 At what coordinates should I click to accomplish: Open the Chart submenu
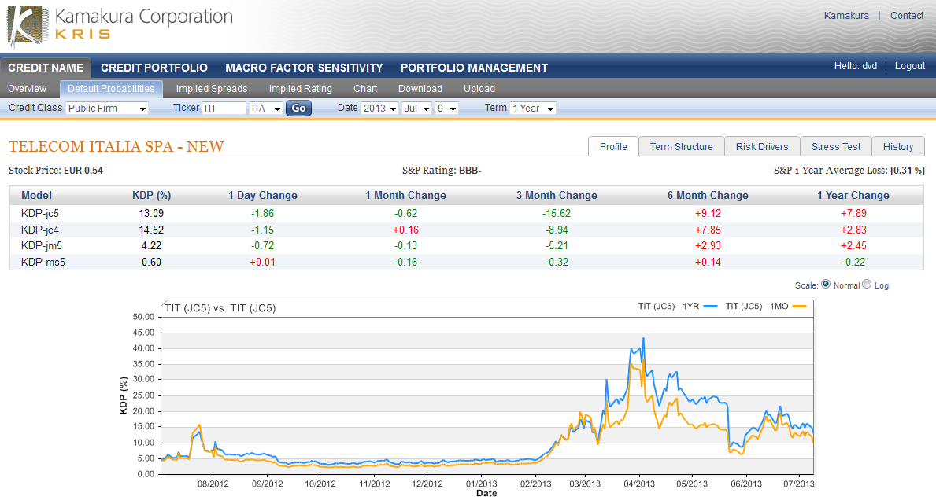[x=365, y=89]
